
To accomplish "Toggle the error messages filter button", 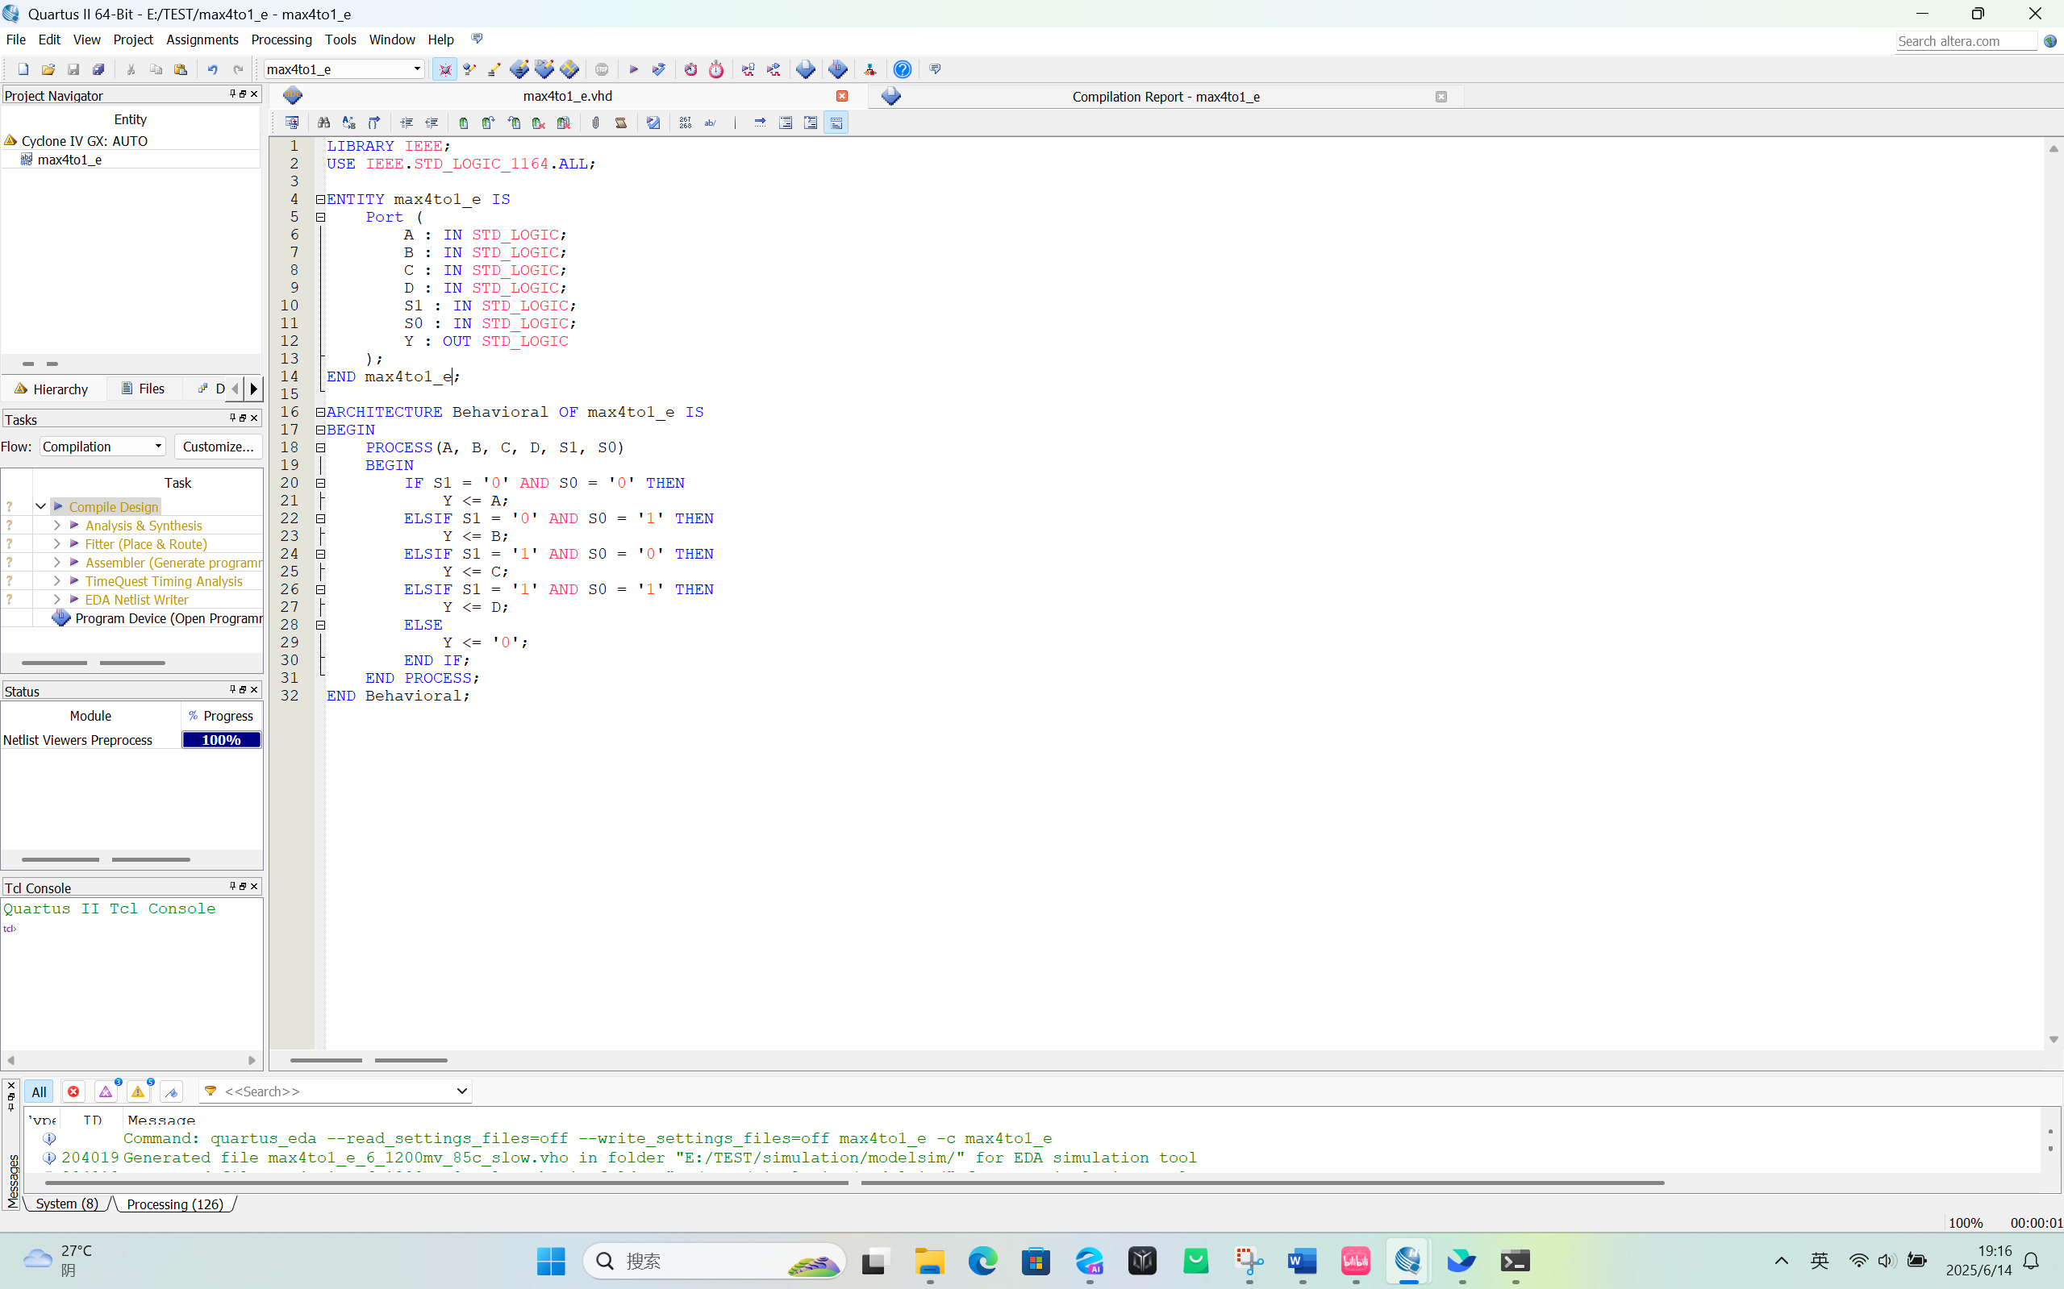I will (73, 1091).
